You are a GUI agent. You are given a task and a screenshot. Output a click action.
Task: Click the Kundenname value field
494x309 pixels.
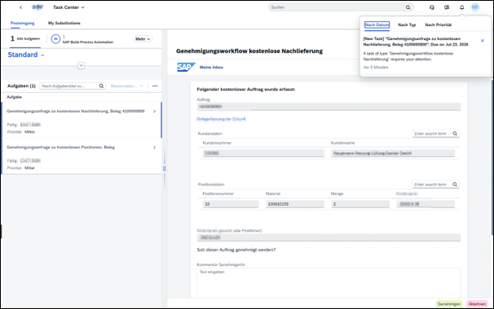pyautogui.click(x=393, y=153)
